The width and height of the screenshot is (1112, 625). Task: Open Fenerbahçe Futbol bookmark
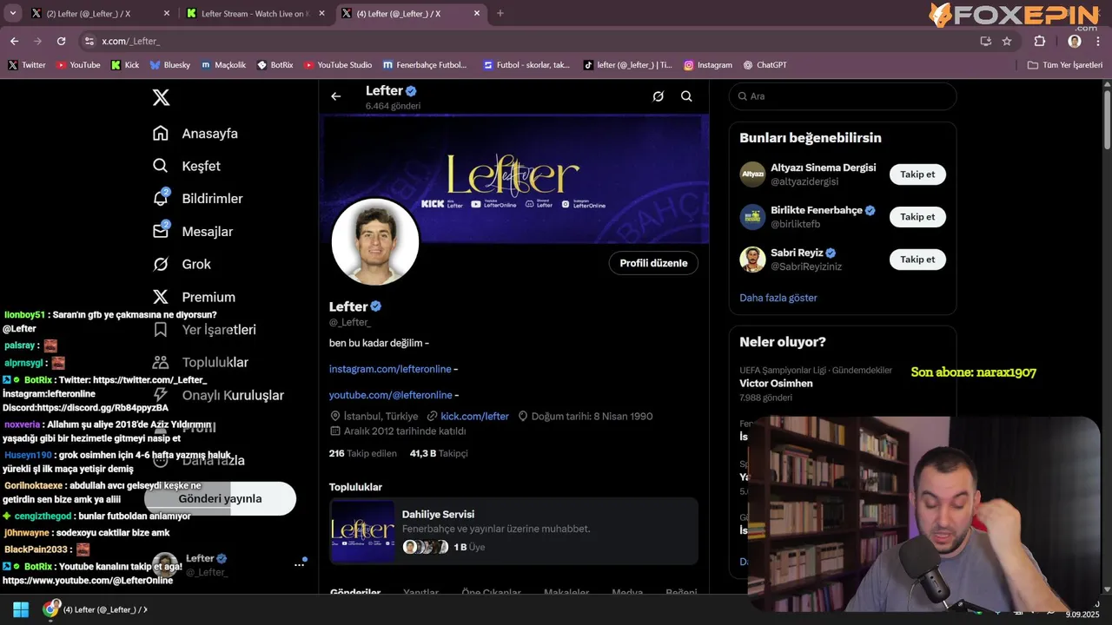coord(425,65)
